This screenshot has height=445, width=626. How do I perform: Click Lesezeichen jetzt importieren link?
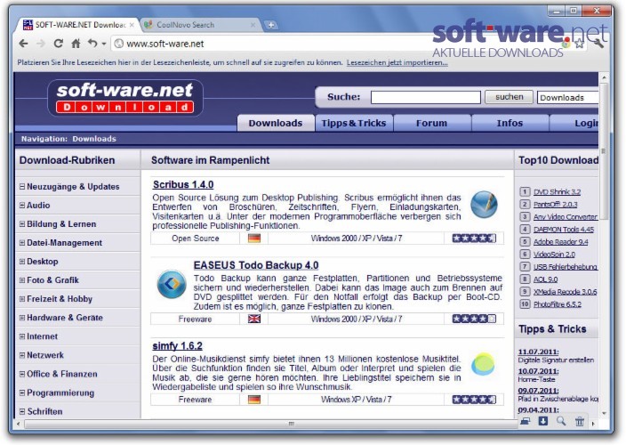click(x=397, y=62)
